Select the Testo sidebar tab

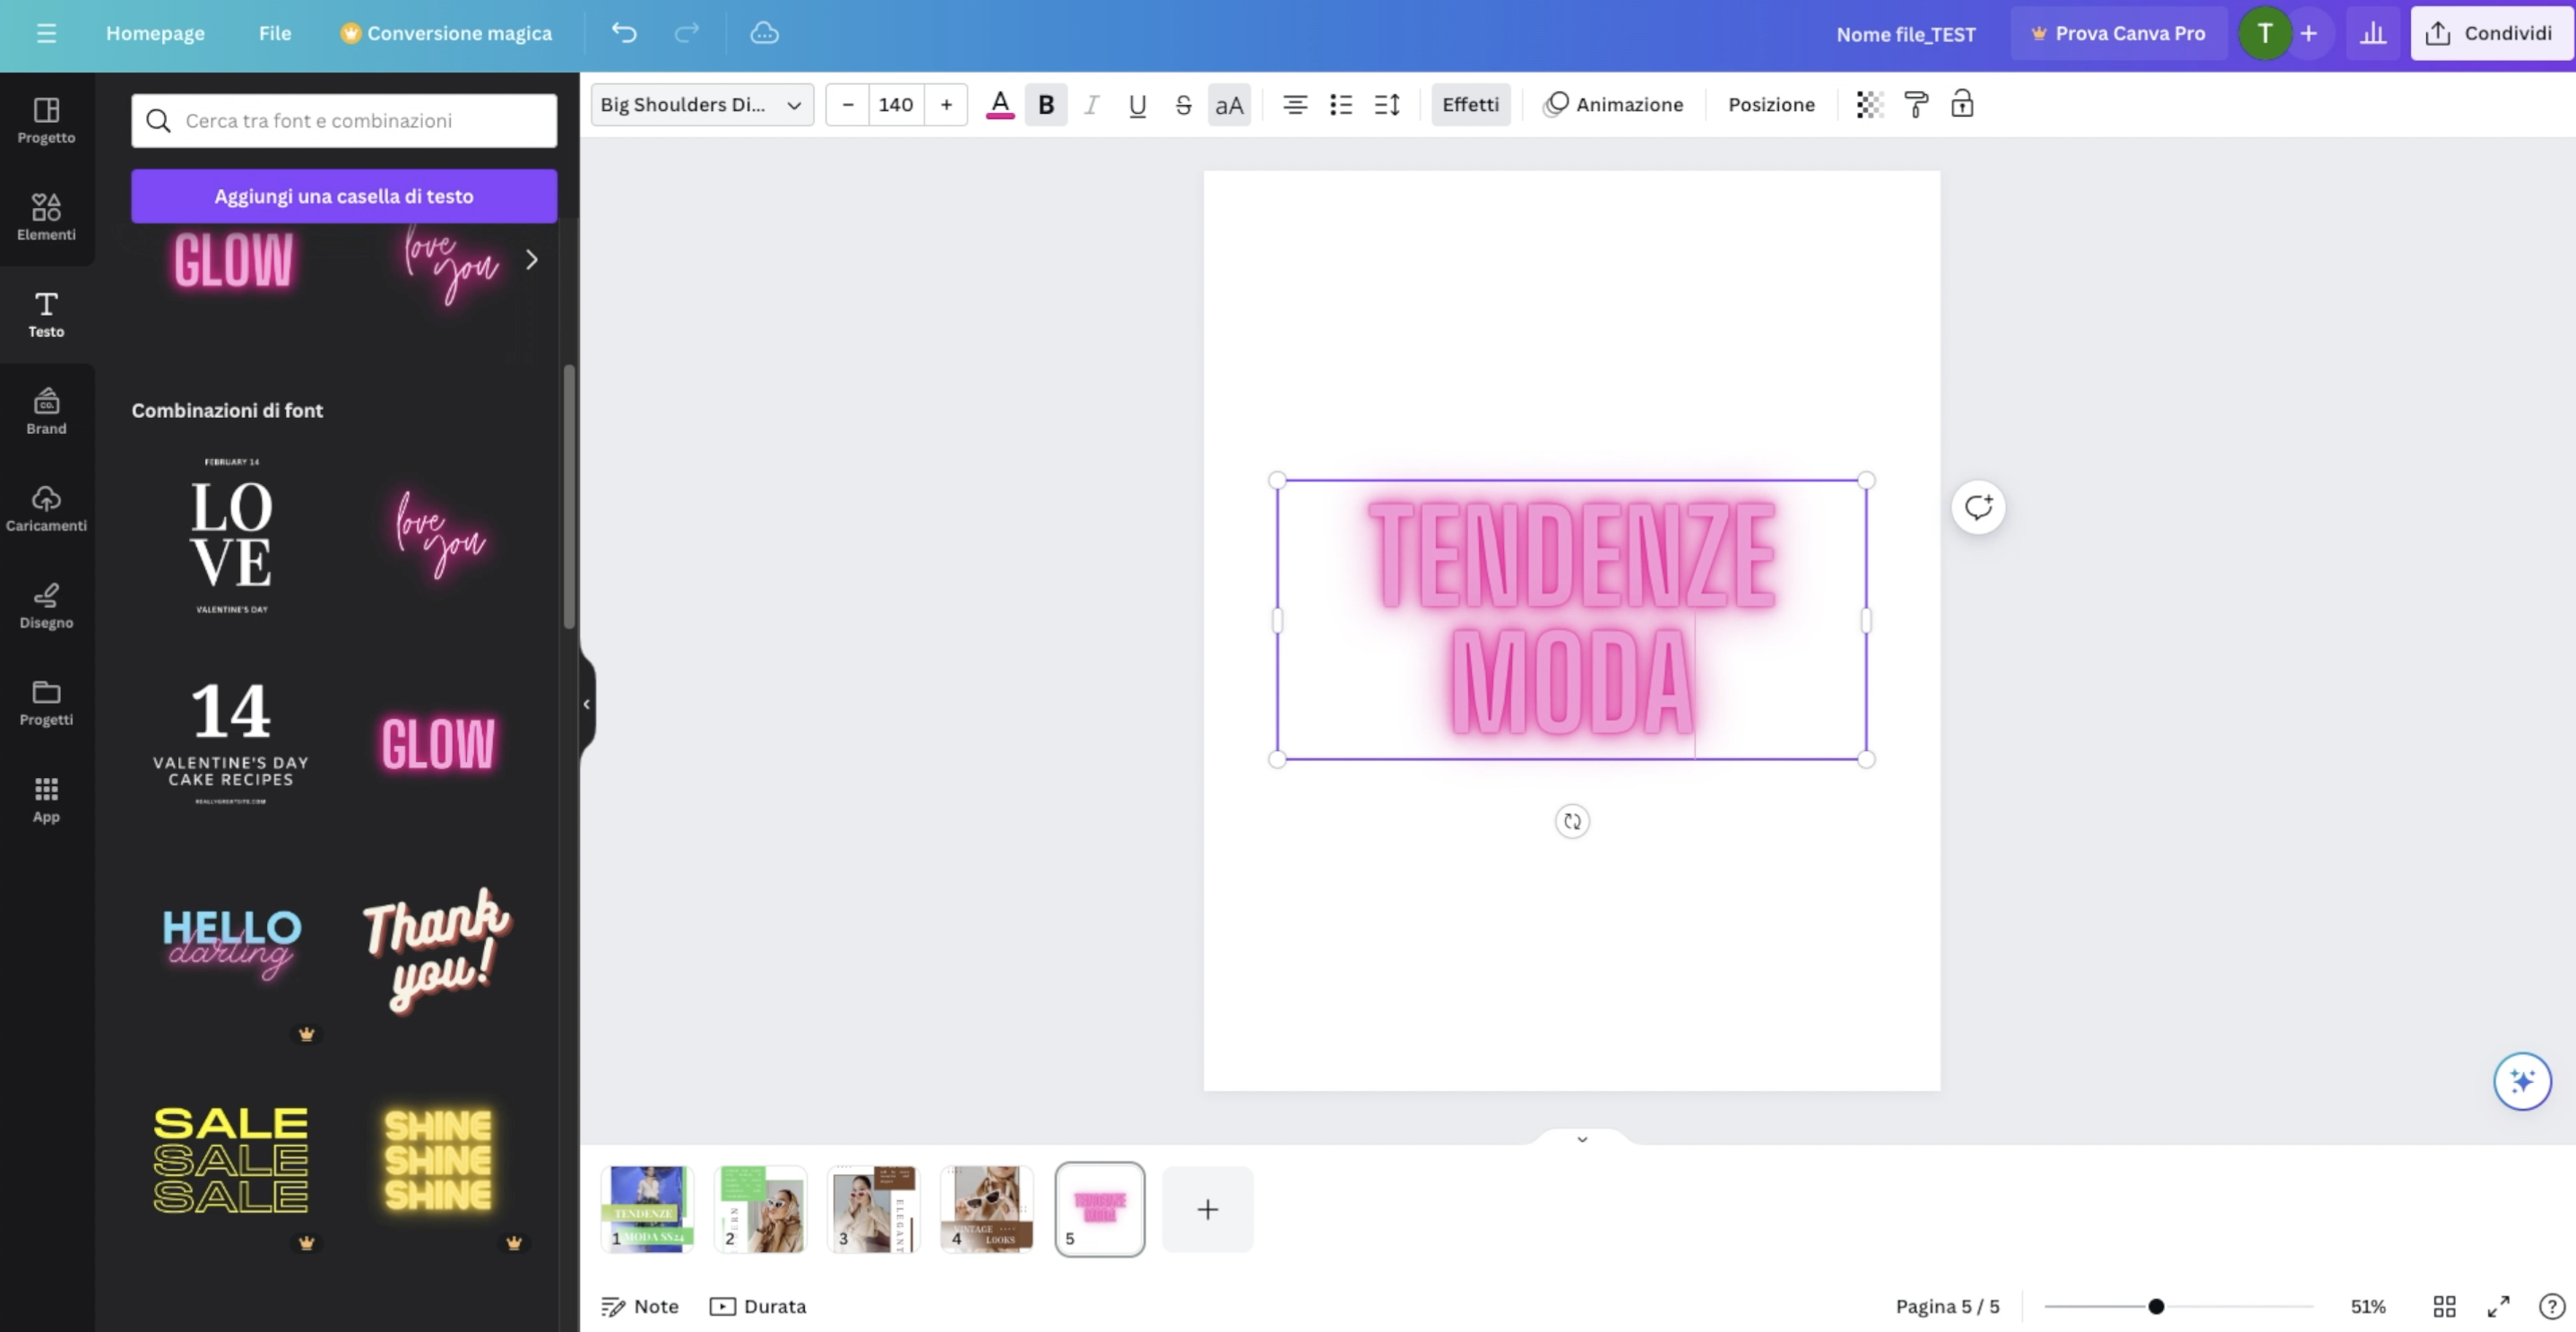(46, 313)
